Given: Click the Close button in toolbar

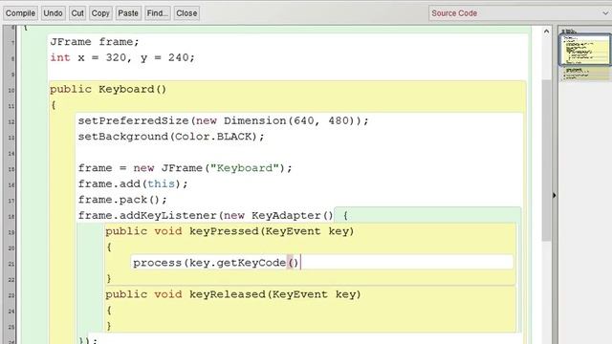Looking at the screenshot, I should click(x=186, y=13).
